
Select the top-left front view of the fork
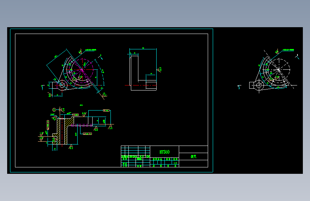coord(74,74)
